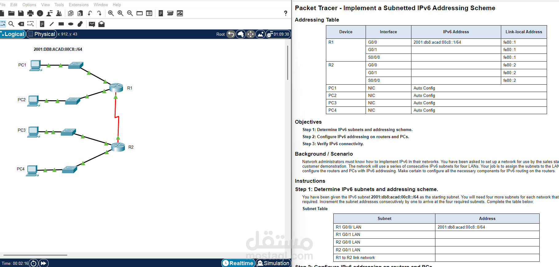Open the Extensions menu

click(x=79, y=5)
